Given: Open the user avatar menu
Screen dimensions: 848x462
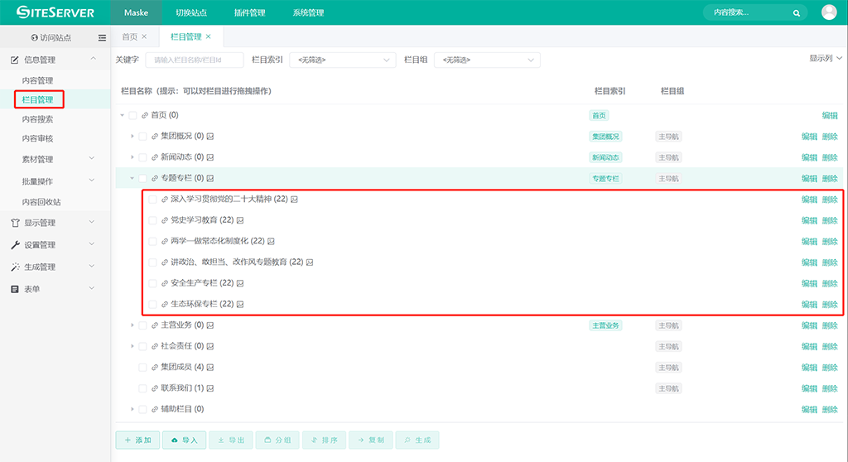Looking at the screenshot, I should (x=829, y=12).
